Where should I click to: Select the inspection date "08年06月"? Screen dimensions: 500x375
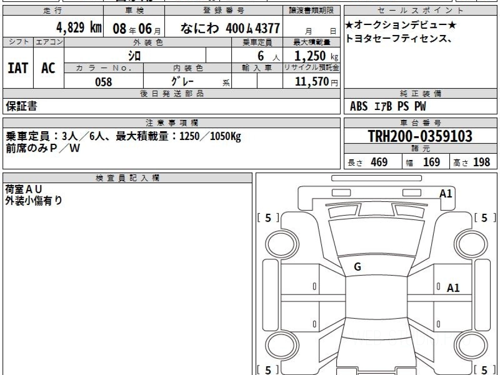point(137,29)
